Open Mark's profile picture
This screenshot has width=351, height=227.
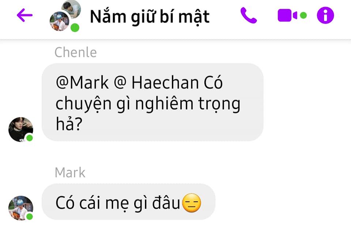click(x=20, y=208)
